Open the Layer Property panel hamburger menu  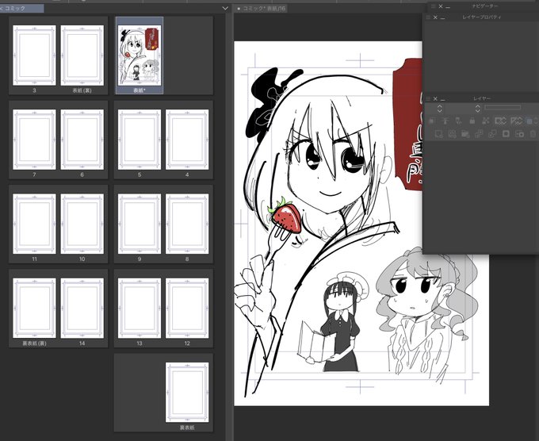(x=428, y=17)
